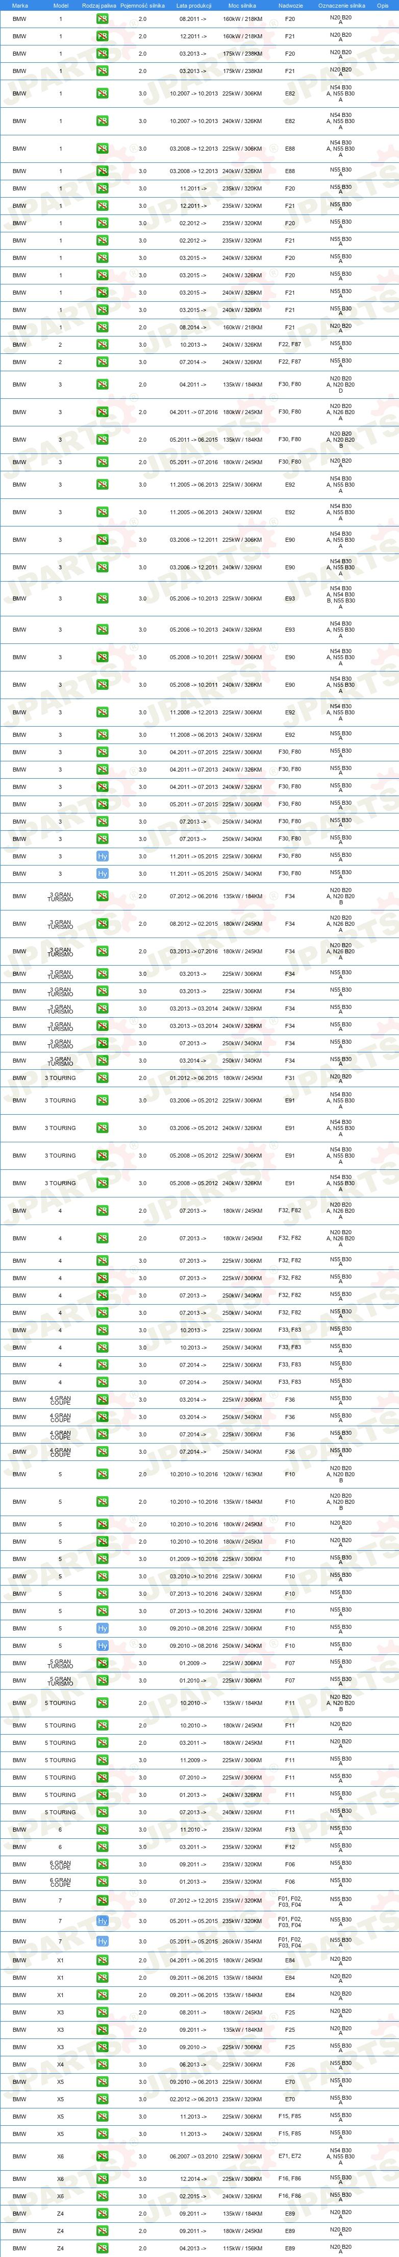Click the 09.2010 -> 06.2013 date in the X5 row
Viewport: 399px width, 2257px height.
193,2082
